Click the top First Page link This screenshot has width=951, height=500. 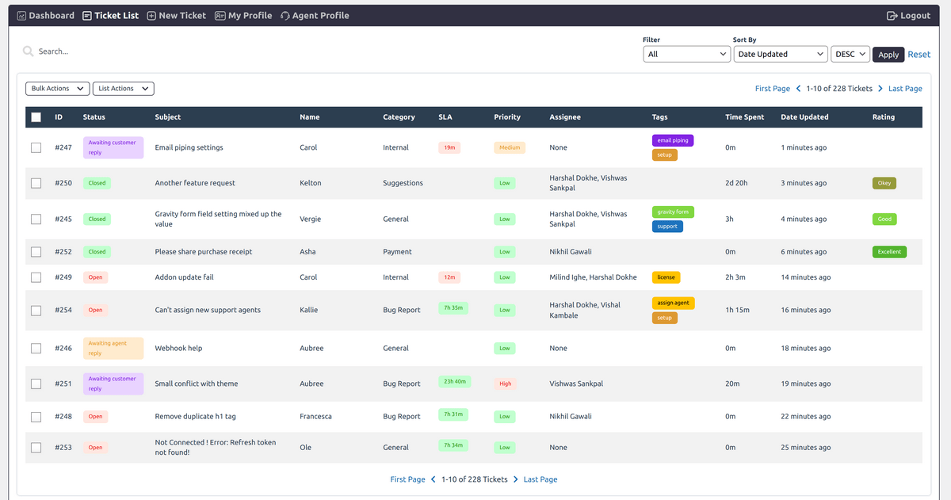coord(773,89)
